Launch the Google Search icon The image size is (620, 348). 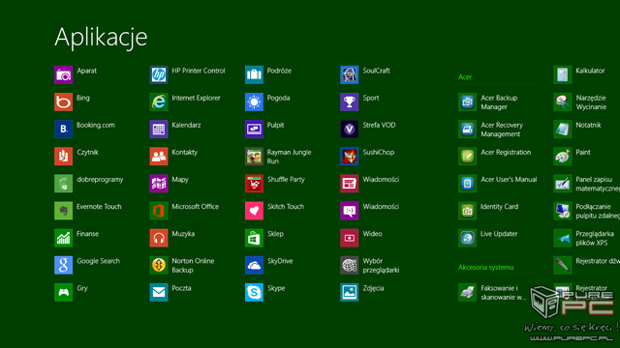(63, 265)
